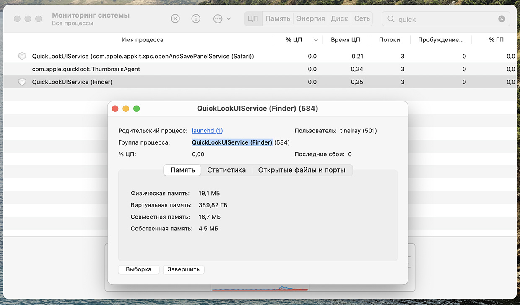Open the Энергия tab
Viewport: 520px width, 305px height.
coord(310,19)
